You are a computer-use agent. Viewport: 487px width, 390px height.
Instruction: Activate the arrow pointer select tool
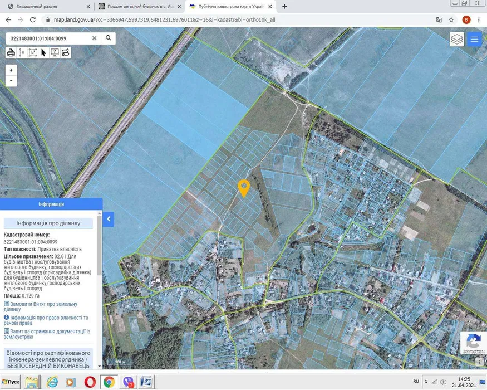pos(43,53)
